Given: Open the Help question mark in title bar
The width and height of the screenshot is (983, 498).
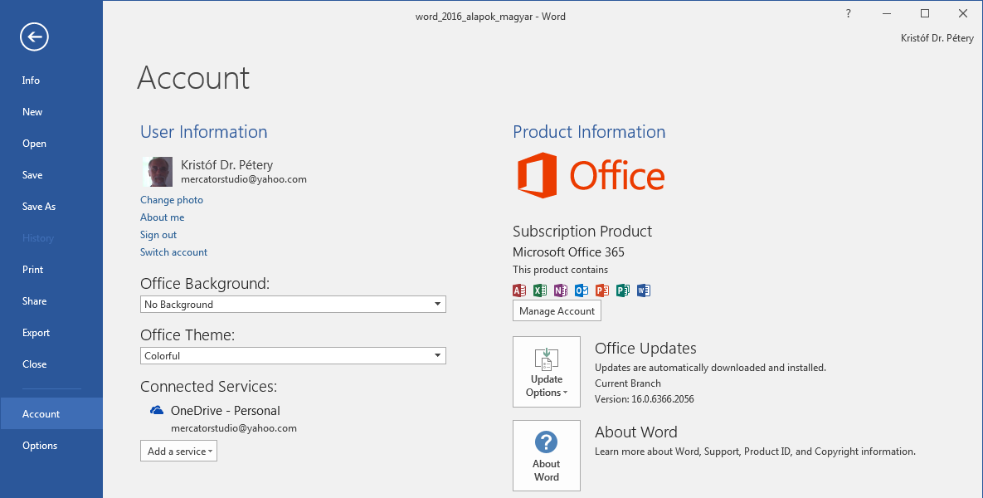Looking at the screenshot, I should (x=849, y=13).
